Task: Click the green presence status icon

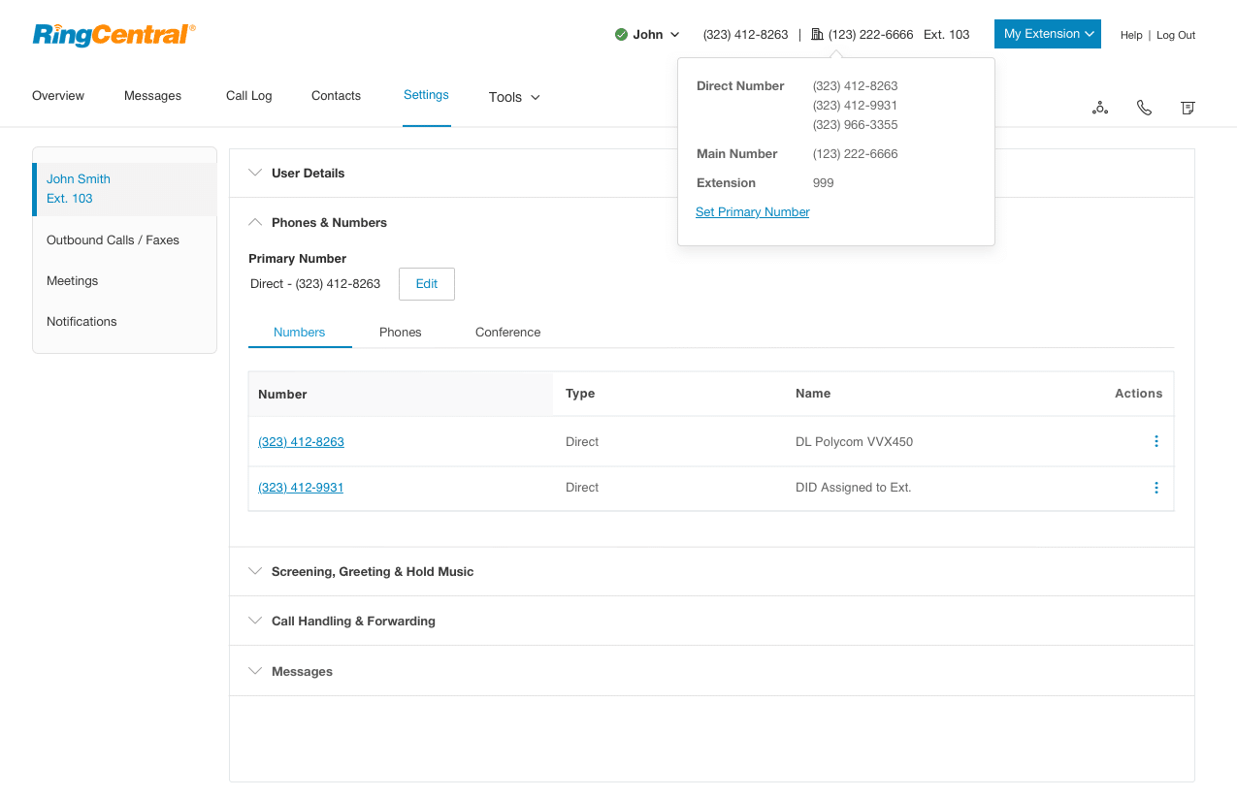Action: tap(621, 35)
